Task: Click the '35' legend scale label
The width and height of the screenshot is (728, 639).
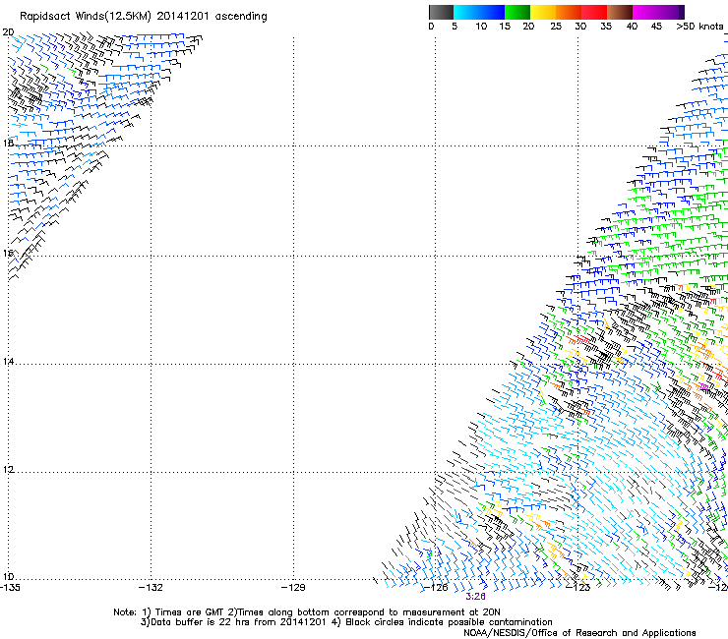Action: click(606, 27)
